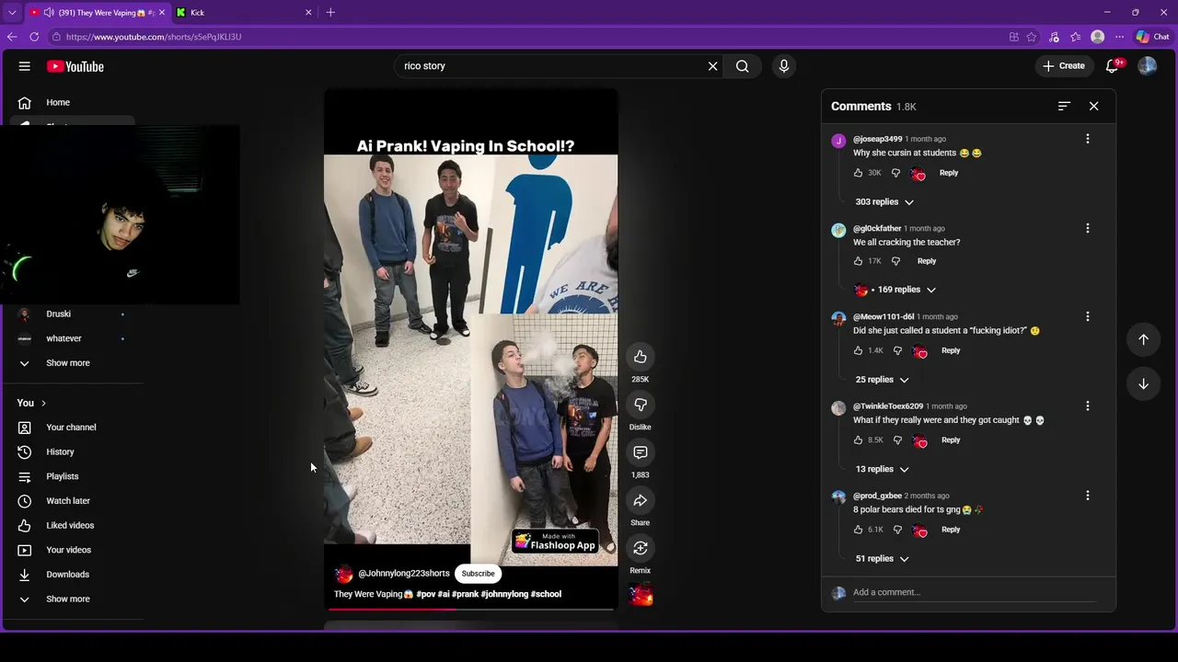Subscribe to Johnnylong223shorts
Image resolution: width=1178 pixels, height=662 pixels.
point(478,574)
